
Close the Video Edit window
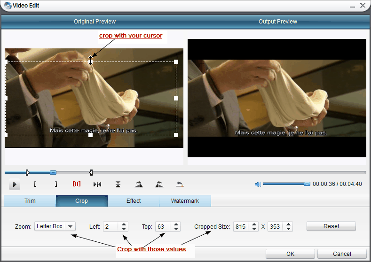[x=363, y=6]
